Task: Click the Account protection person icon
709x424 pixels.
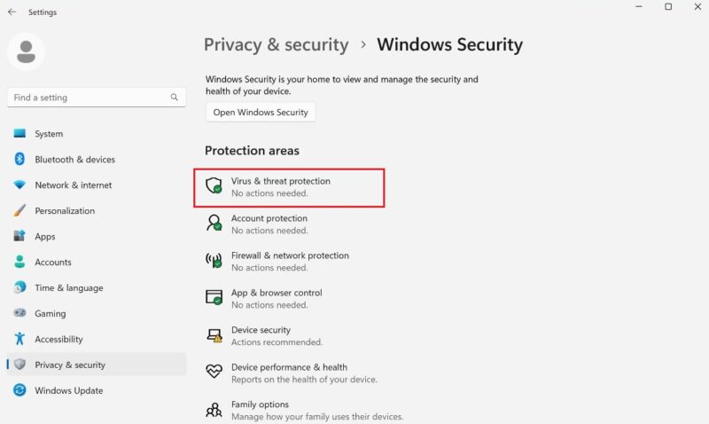Action: (214, 224)
